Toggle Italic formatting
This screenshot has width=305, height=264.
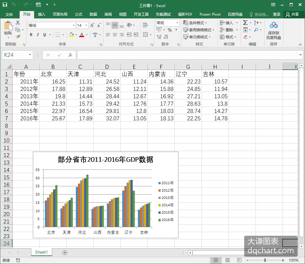tap(38, 35)
